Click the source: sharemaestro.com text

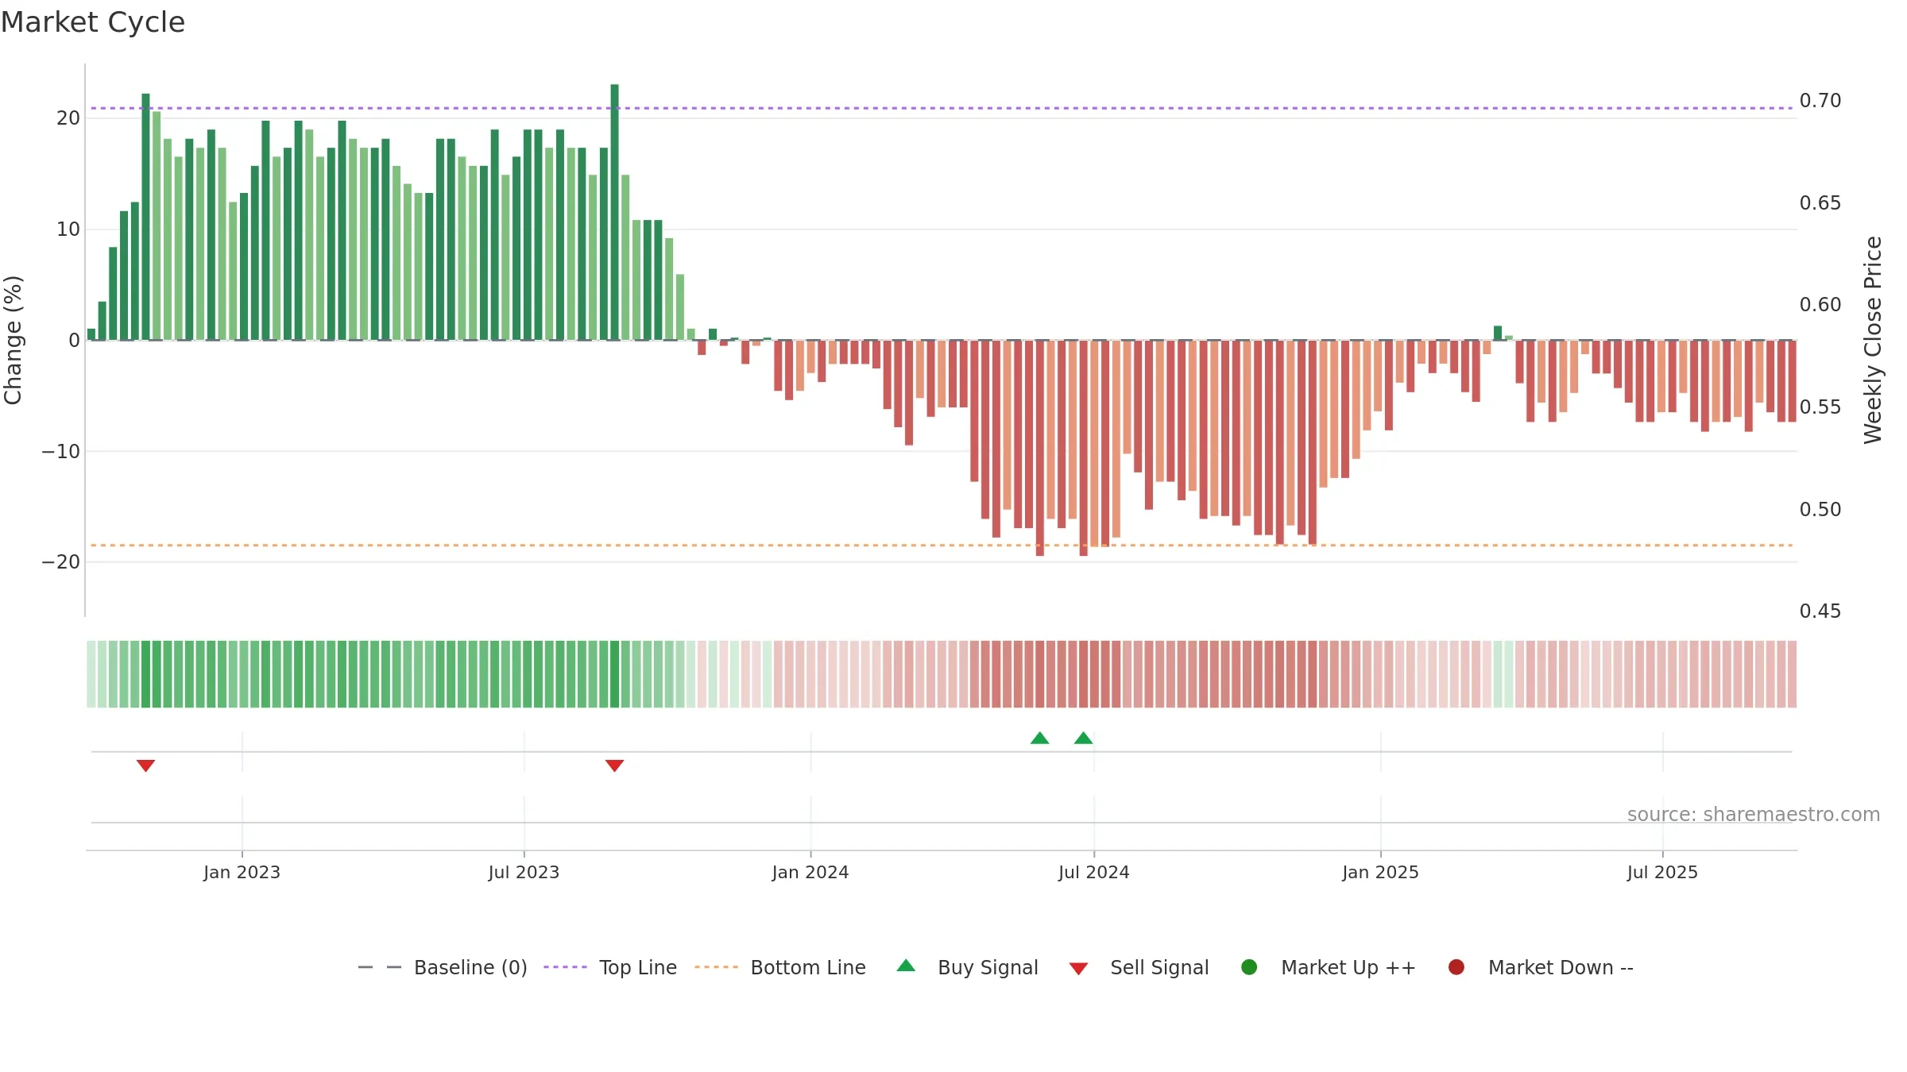click(x=1754, y=815)
